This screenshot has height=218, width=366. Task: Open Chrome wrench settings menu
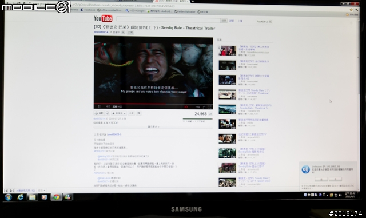[357, 10]
